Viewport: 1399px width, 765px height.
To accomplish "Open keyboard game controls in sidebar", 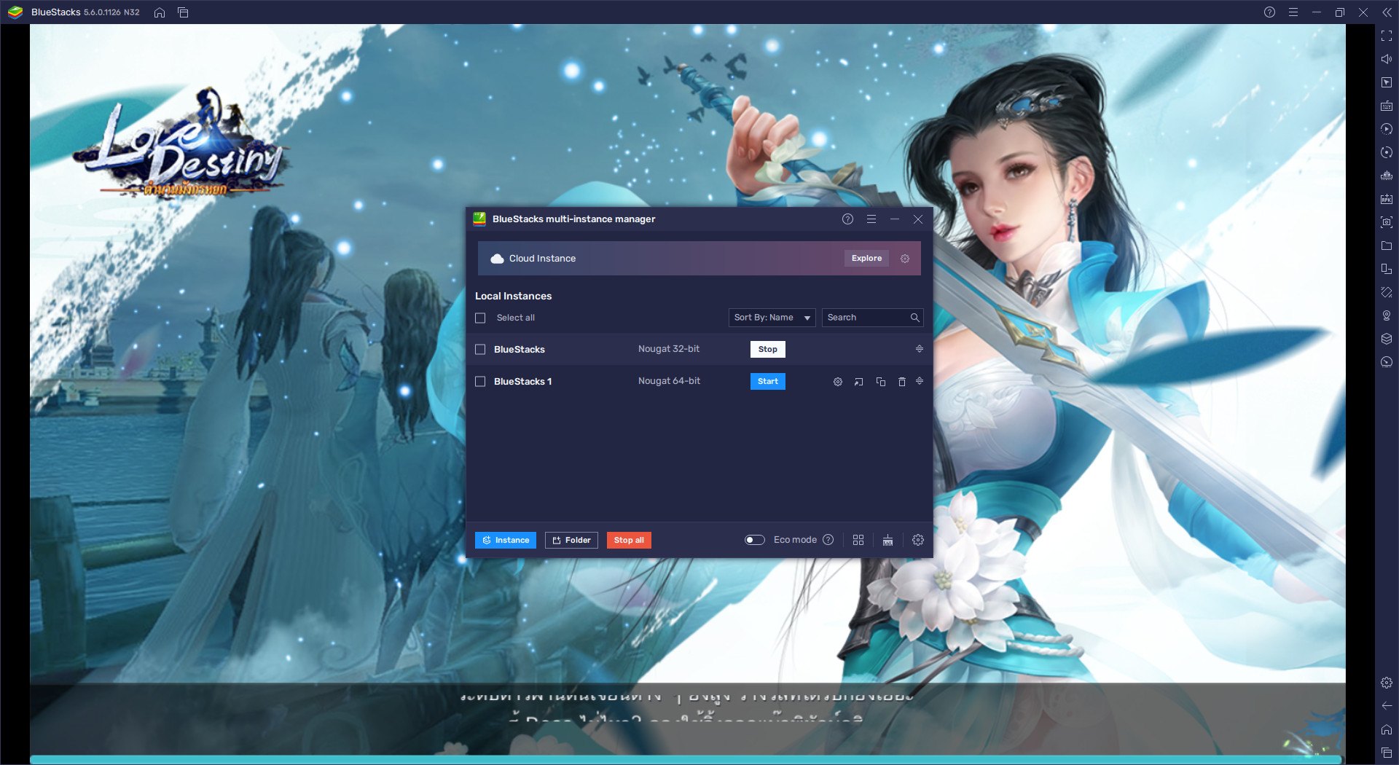I will click(1386, 106).
